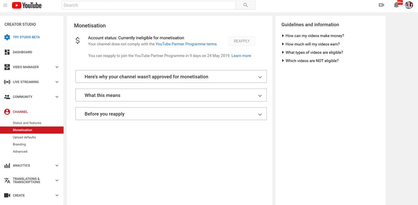Open Upload defaults settings

point(24,137)
